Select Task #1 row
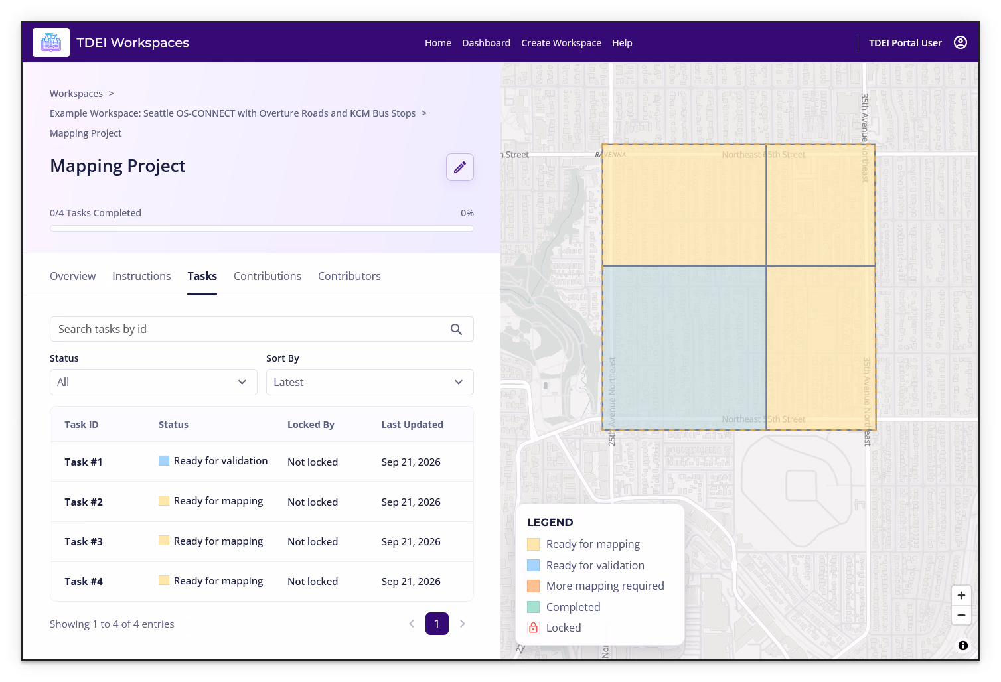Screen dimensions: 1001x682 point(262,462)
